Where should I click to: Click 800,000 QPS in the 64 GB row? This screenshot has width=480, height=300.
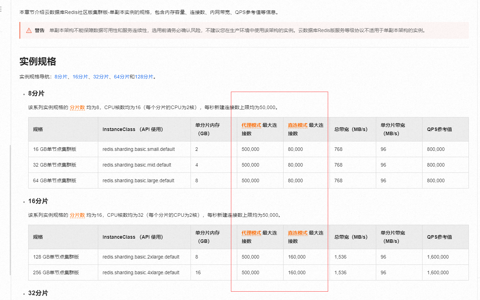(436, 180)
